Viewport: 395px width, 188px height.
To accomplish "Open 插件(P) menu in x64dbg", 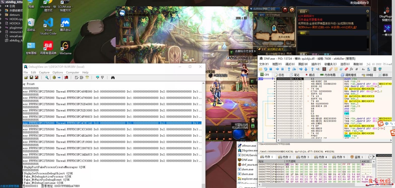I will click(x=316, y=64).
